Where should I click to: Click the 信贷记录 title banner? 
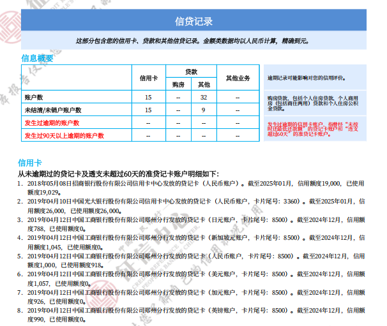[x=193, y=20]
